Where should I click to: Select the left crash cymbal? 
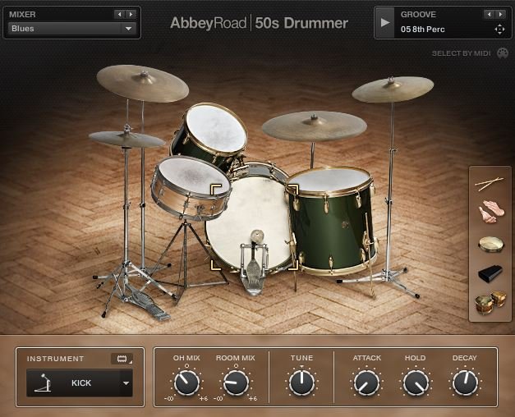point(143,83)
